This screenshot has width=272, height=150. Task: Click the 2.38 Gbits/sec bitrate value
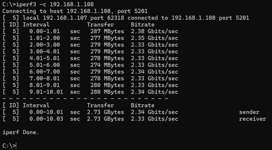click(x=154, y=31)
